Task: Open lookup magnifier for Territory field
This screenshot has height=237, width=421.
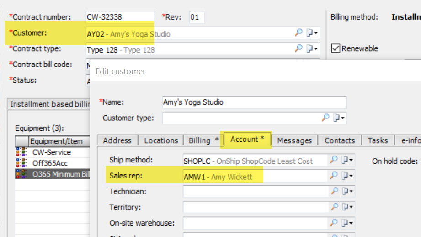Action: tap(334, 207)
